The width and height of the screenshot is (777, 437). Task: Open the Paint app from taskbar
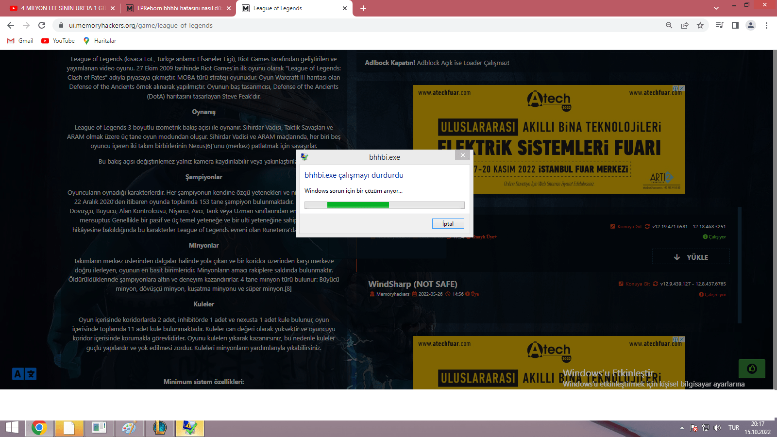[129, 428]
